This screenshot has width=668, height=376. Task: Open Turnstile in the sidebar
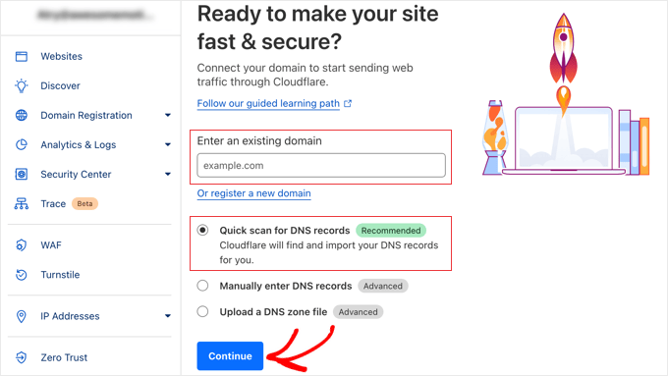coord(60,275)
